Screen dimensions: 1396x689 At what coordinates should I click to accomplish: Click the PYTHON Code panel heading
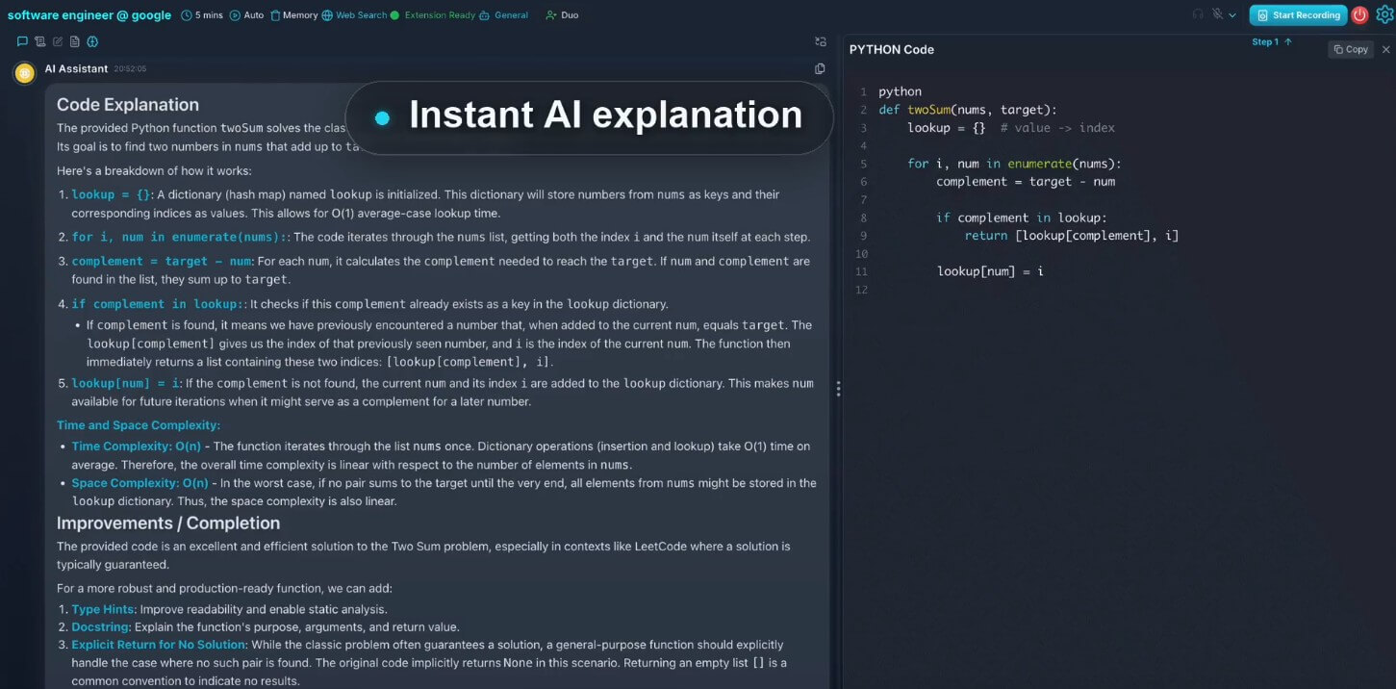(891, 49)
